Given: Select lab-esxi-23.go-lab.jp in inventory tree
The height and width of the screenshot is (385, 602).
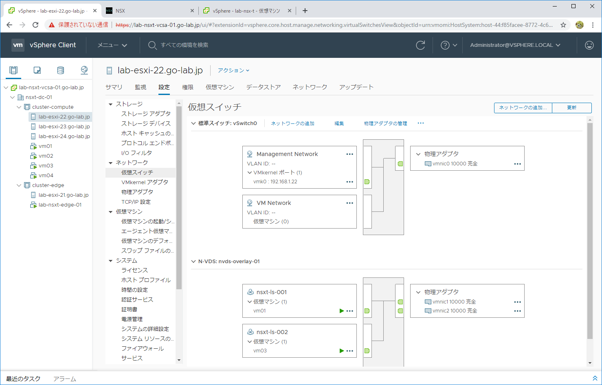Looking at the screenshot, I should [64, 127].
